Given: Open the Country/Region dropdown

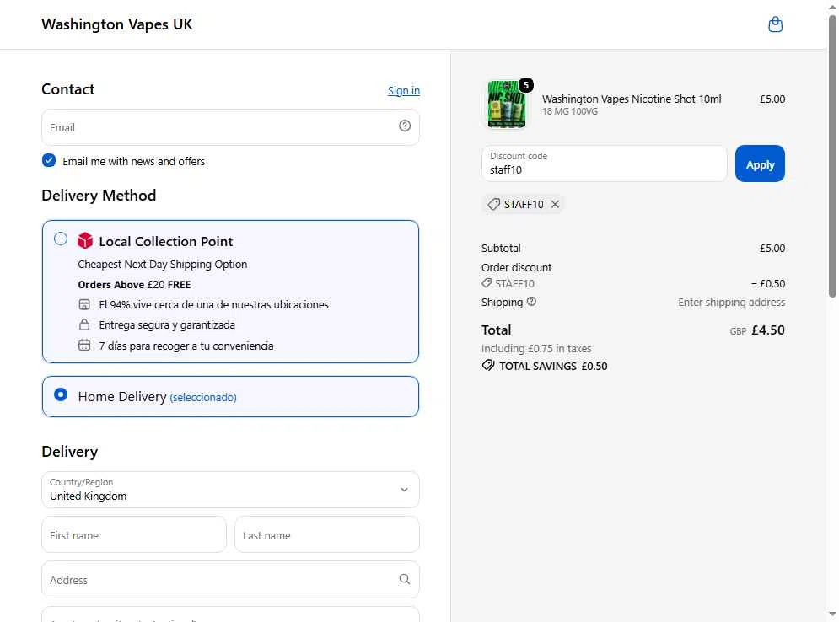Looking at the screenshot, I should (x=230, y=490).
